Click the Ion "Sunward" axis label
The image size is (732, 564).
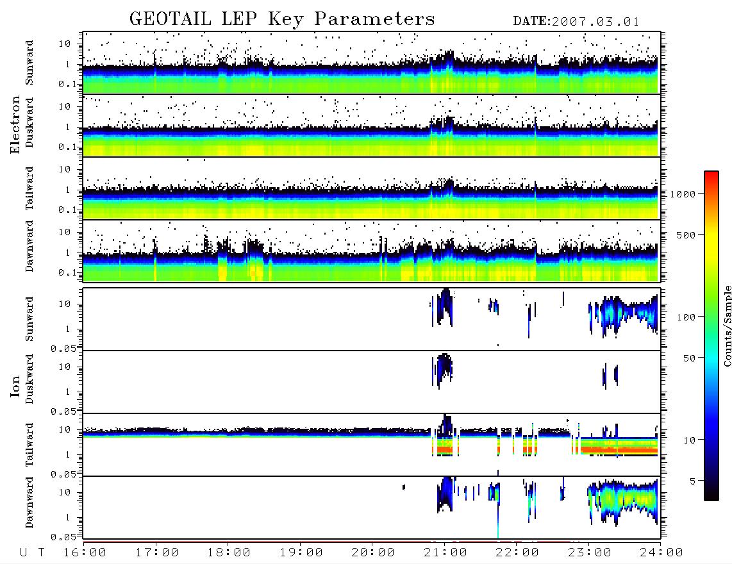(x=29, y=319)
